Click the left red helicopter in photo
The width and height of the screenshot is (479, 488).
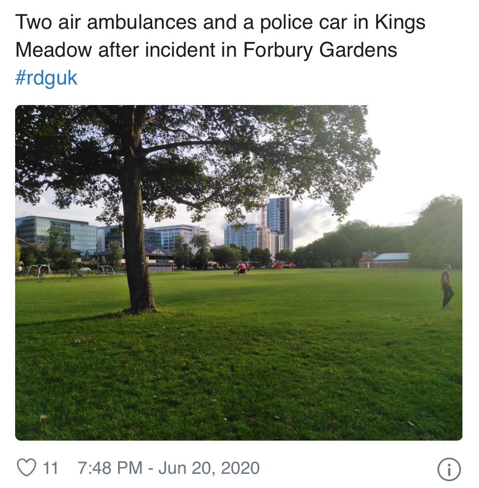tap(242, 267)
